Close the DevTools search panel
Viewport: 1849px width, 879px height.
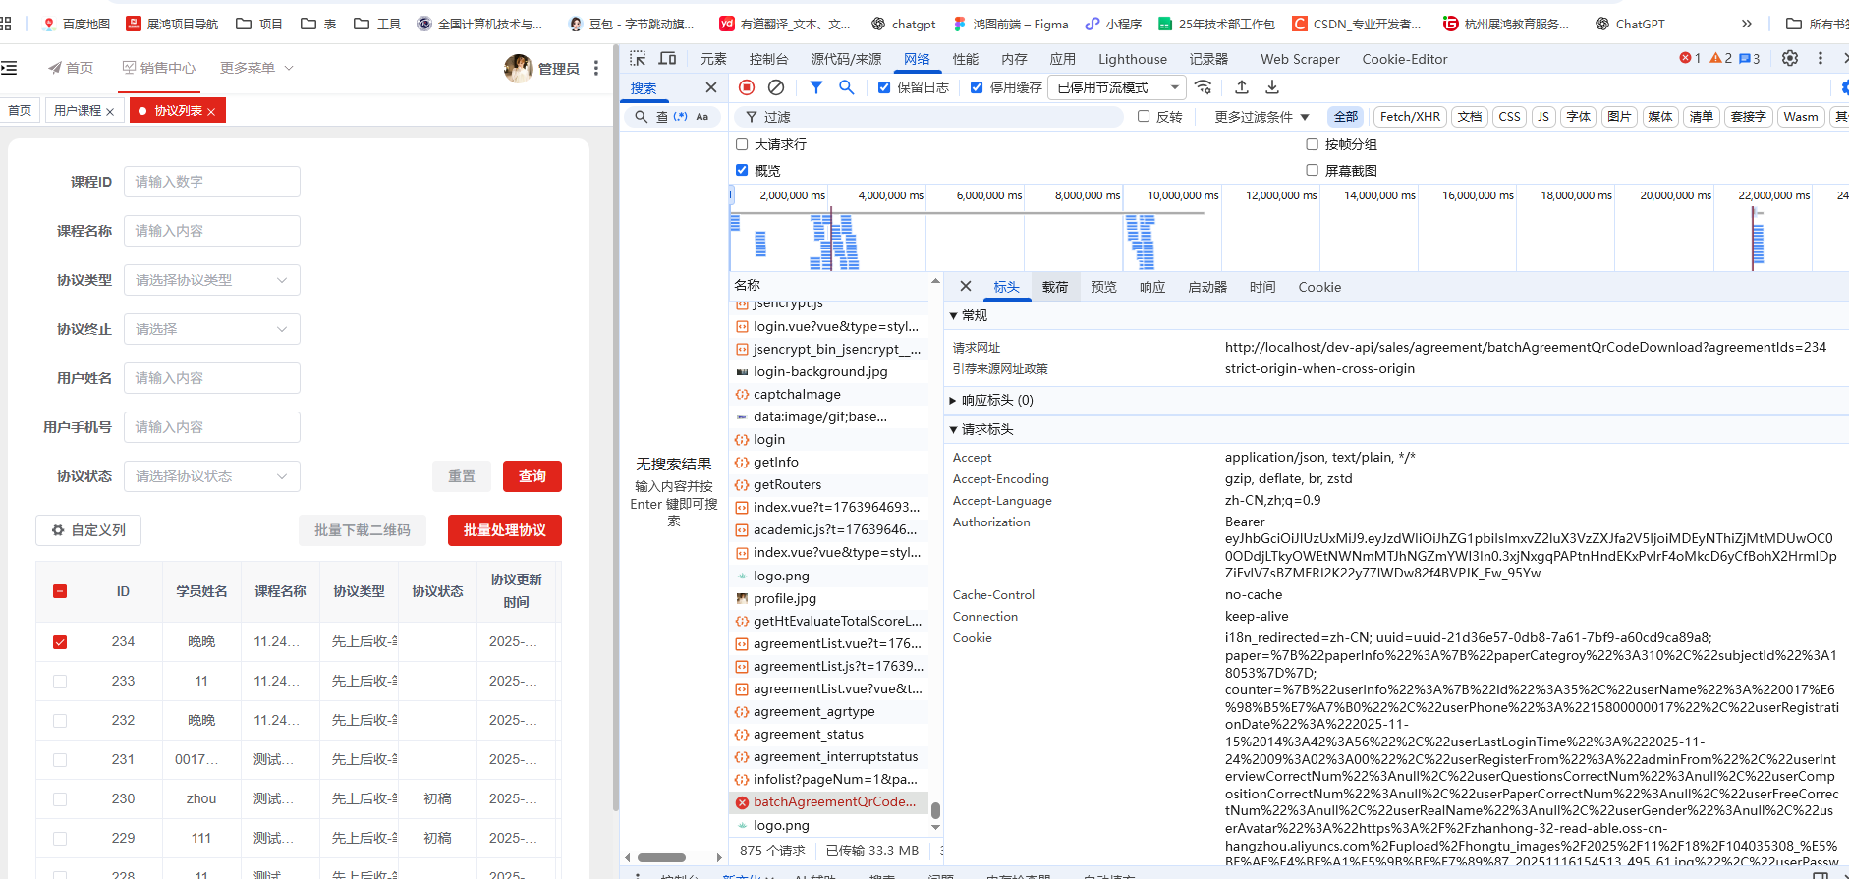tap(711, 87)
